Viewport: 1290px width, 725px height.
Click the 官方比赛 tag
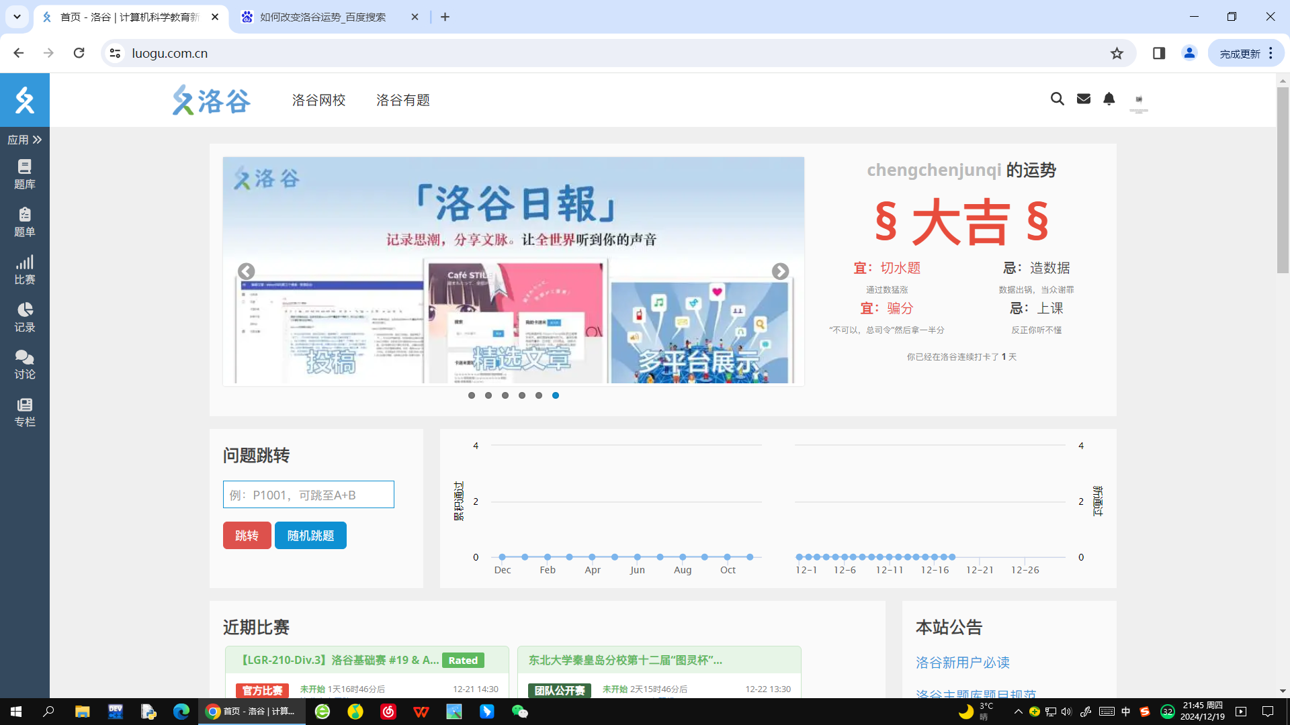tap(262, 690)
